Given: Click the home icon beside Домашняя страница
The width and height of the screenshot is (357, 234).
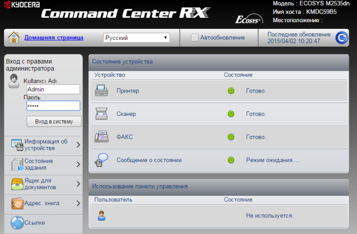Looking at the screenshot, I should coord(14,38).
